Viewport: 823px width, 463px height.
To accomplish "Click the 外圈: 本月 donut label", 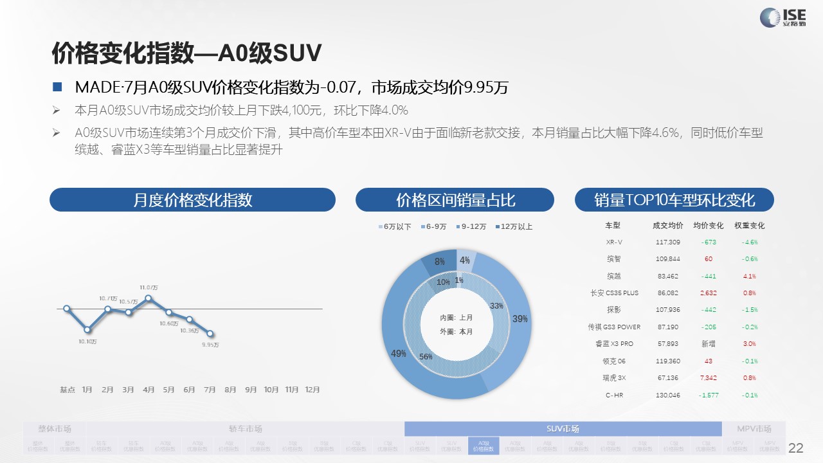I will [x=457, y=332].
